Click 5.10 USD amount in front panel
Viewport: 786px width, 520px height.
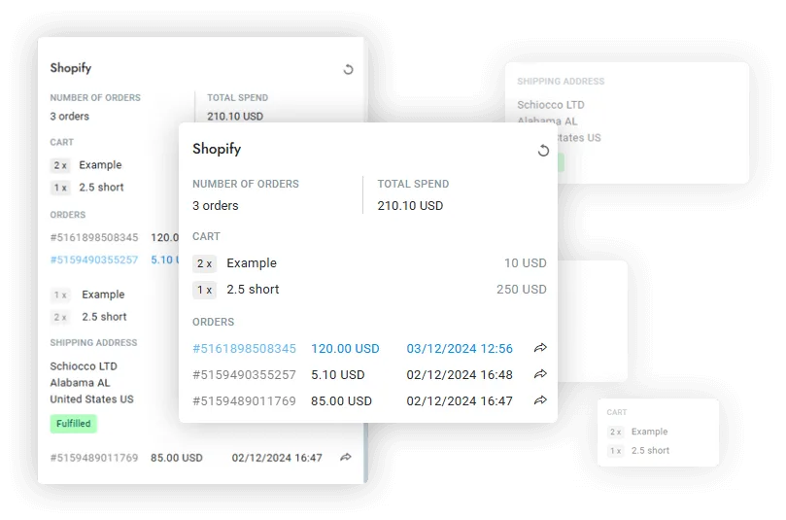[338, 374]
